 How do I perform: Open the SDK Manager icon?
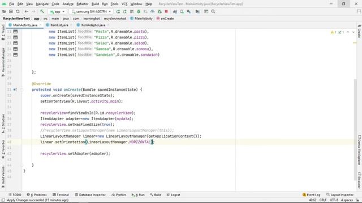click(x=189, y=11)
